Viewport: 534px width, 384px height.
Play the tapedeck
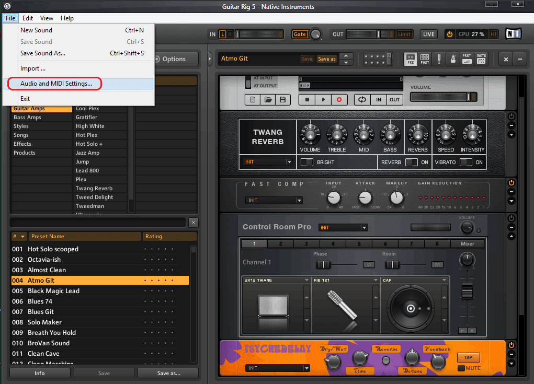(x=323, y=100)
